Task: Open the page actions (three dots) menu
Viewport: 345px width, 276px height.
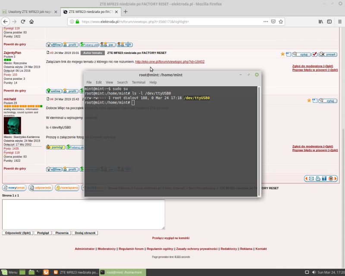Action: pos(266,22)
